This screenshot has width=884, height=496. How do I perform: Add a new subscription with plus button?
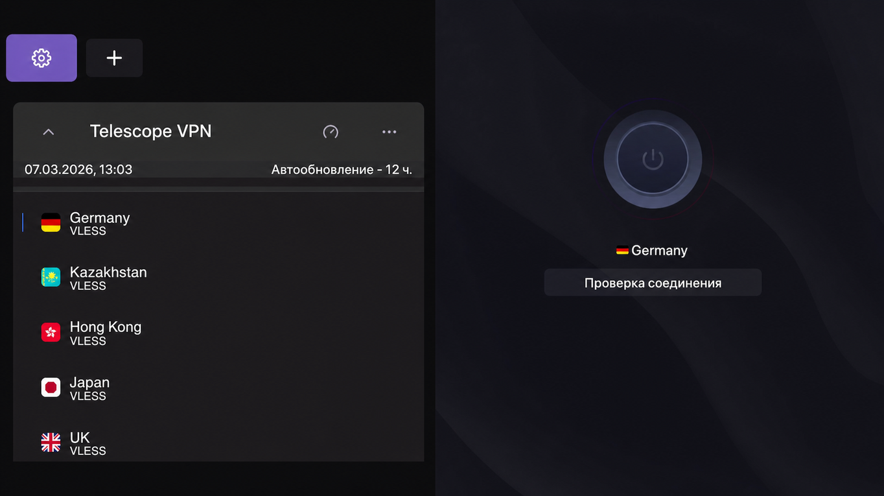tap(114, 58)
